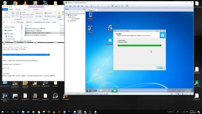Collapse the Docker folder tree node
Viewport: 202px width, 114px height.
[x=68, y=17]
